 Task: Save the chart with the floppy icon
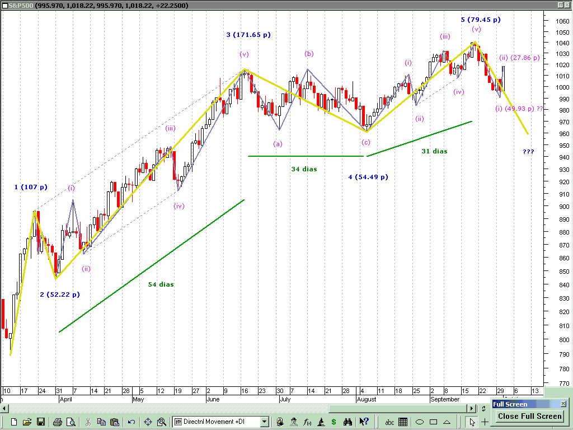point(40,422)
